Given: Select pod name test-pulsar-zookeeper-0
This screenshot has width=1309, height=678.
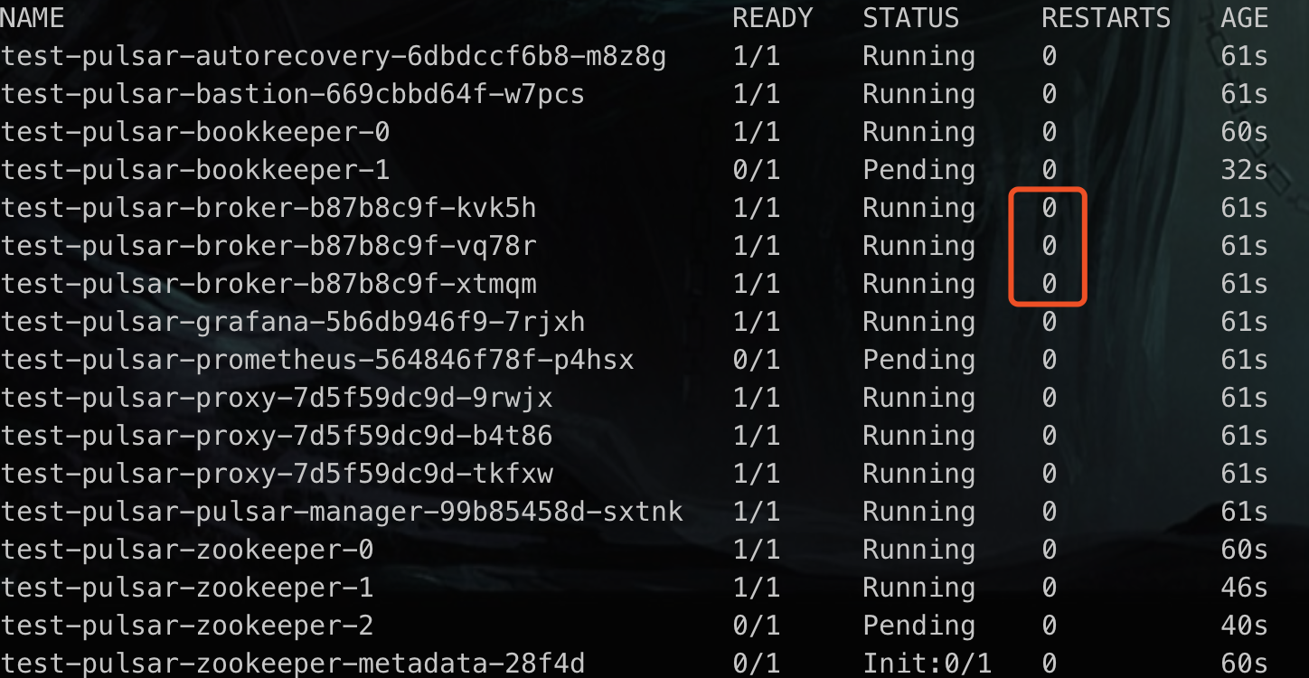Looking at the screenshot, I should click(187, 551).
